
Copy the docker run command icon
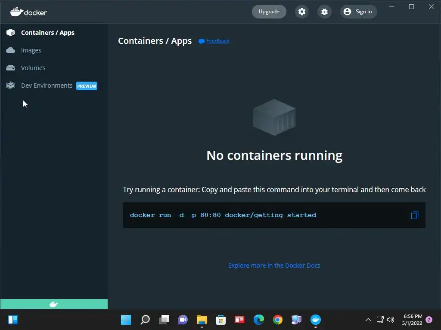(x=415, y=215)
